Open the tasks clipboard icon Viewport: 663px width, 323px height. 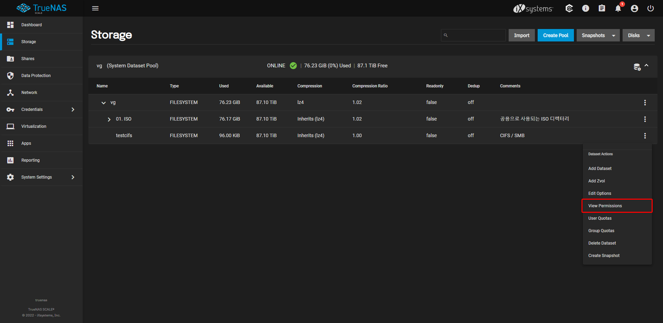click(x=602, y=8)
